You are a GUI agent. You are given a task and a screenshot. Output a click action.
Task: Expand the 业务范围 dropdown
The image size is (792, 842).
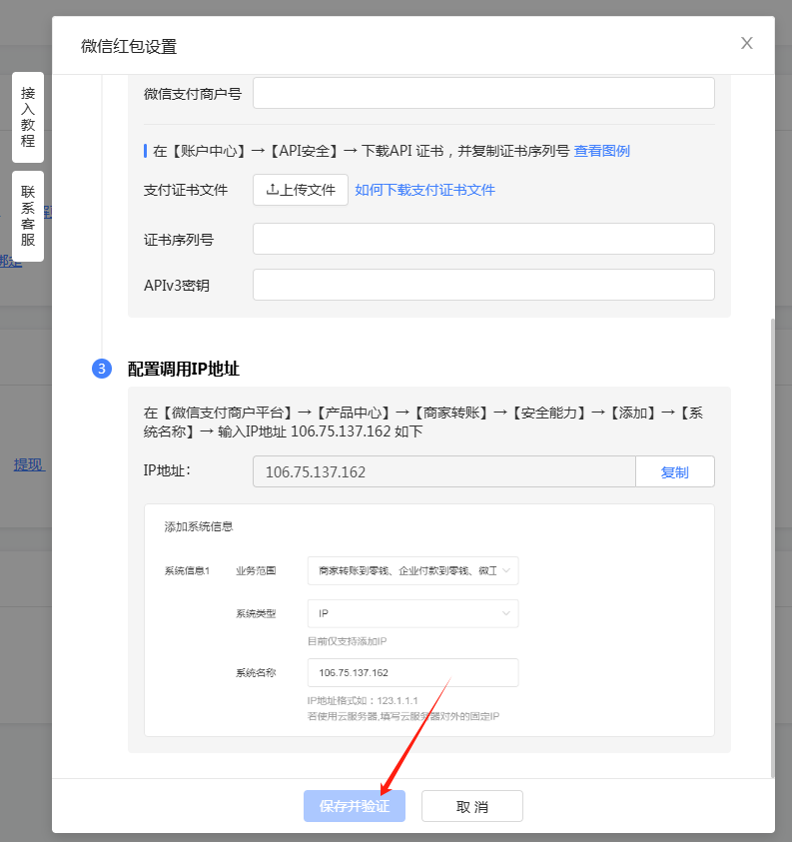(412, 570)
